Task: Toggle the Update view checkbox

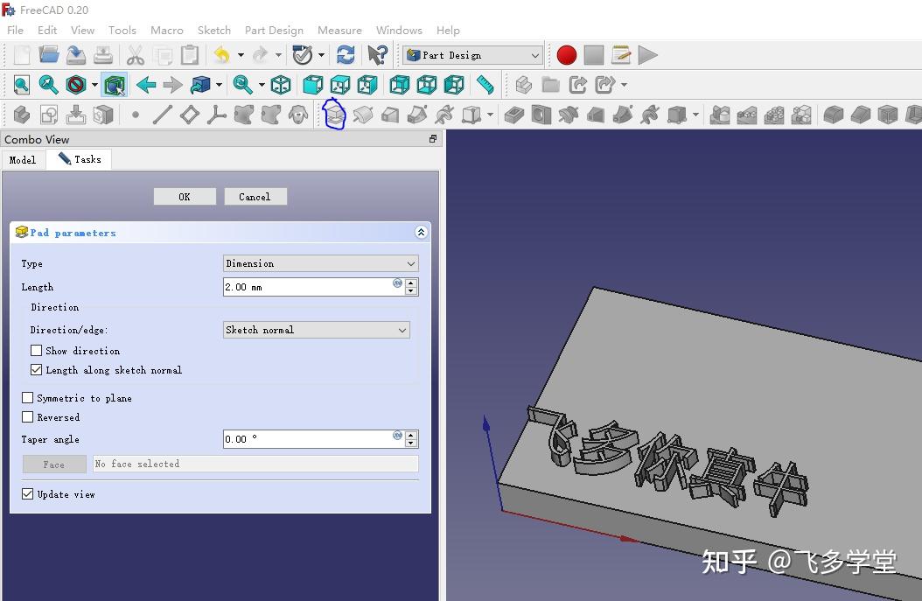Action: tap(28, 494)
